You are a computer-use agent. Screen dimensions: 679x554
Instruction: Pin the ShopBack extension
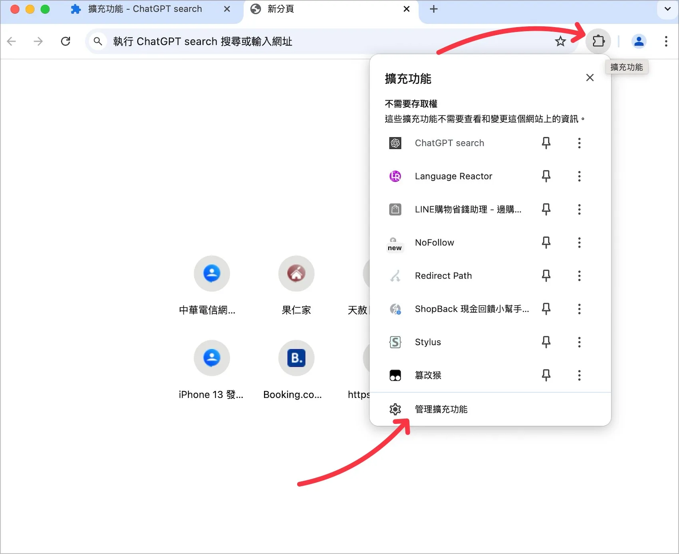point(546,309)
